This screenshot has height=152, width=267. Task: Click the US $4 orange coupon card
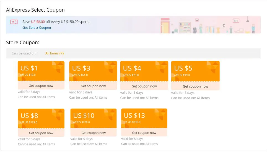tap(144, 71)
